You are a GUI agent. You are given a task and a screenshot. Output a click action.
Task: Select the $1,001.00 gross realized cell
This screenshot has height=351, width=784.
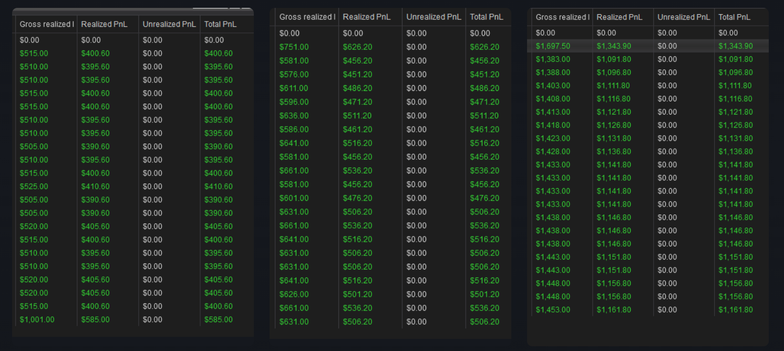pyautogui.click(x=37, y=319)
